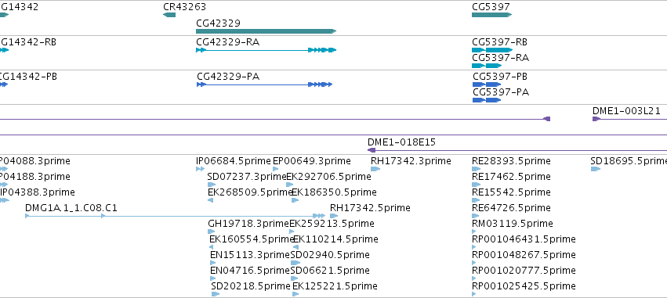Click the CG5397-PA protein glyph
The width and height of the screenshot is (667, 298).
[x=487, y=100]
